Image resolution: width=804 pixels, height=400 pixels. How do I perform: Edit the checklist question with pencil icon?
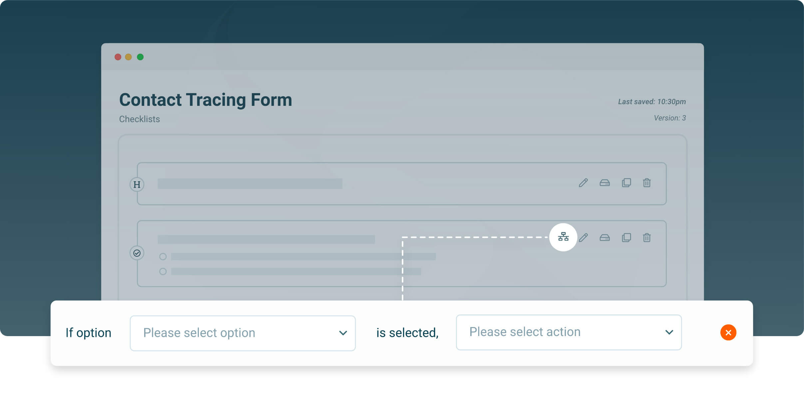[583, 238]
